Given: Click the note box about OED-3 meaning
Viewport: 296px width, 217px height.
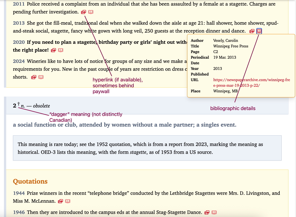Looking at the screenshot, I should tap(147, 148).
